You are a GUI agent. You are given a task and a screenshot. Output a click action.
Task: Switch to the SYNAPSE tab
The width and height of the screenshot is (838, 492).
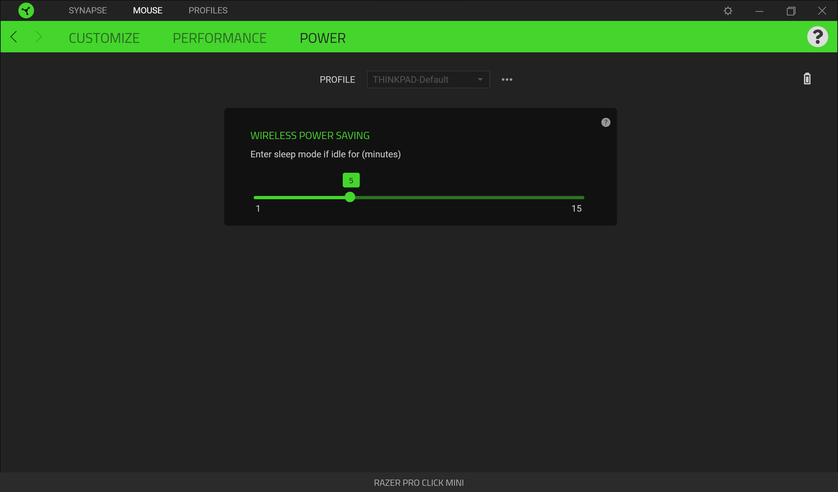coord(88,11)
